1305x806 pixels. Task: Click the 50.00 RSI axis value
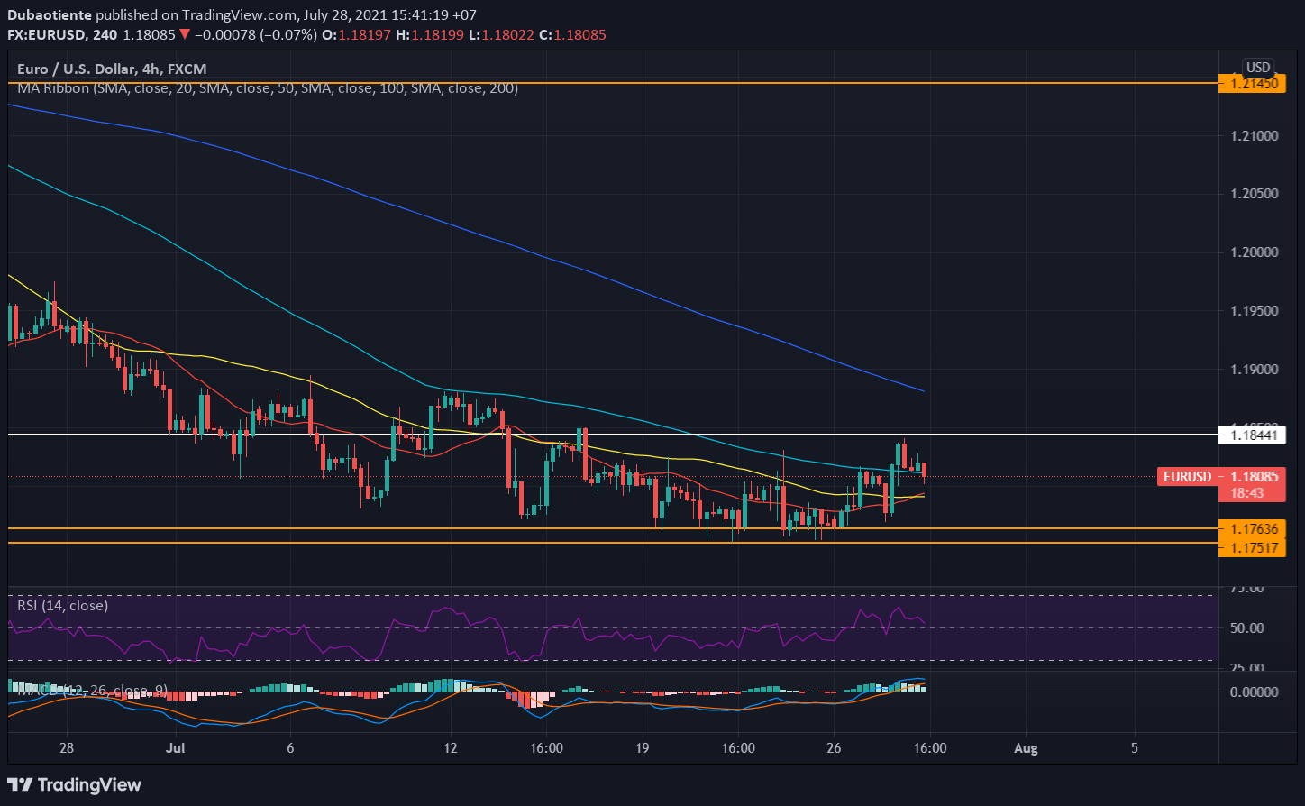(1248, 627)
